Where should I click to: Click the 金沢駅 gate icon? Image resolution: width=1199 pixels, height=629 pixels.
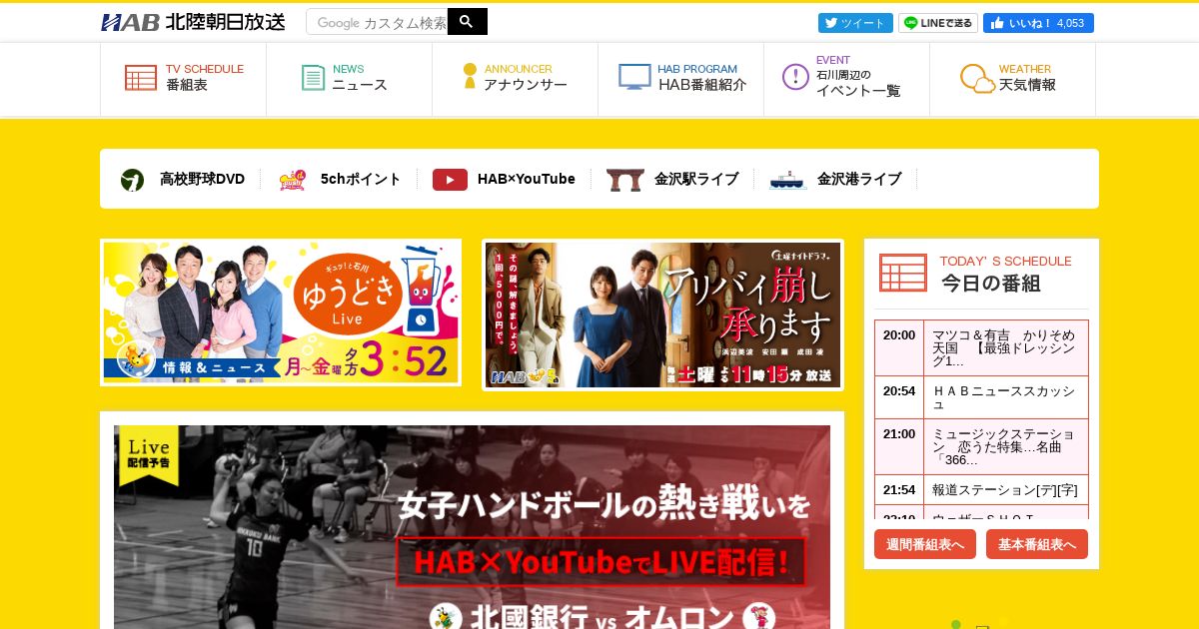pos(624,180)
